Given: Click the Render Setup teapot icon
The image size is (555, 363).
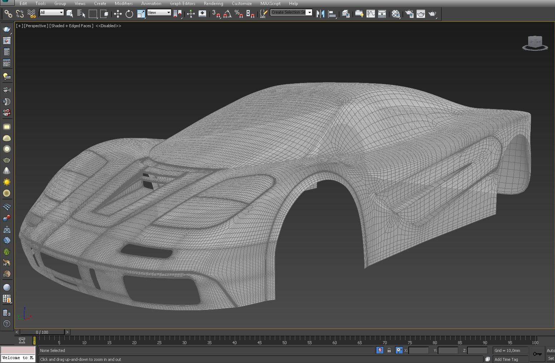Looking at the screenshot, I should tap(409, 14).
